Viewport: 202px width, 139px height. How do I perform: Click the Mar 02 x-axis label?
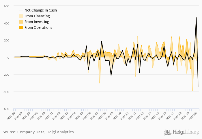(x=56, y=116)
